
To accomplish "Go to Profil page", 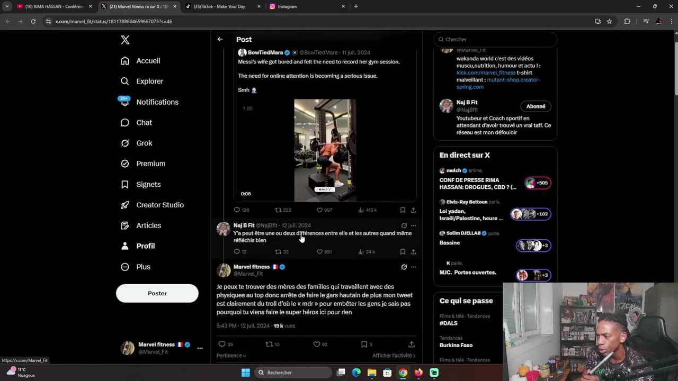I will coord(137,246).
